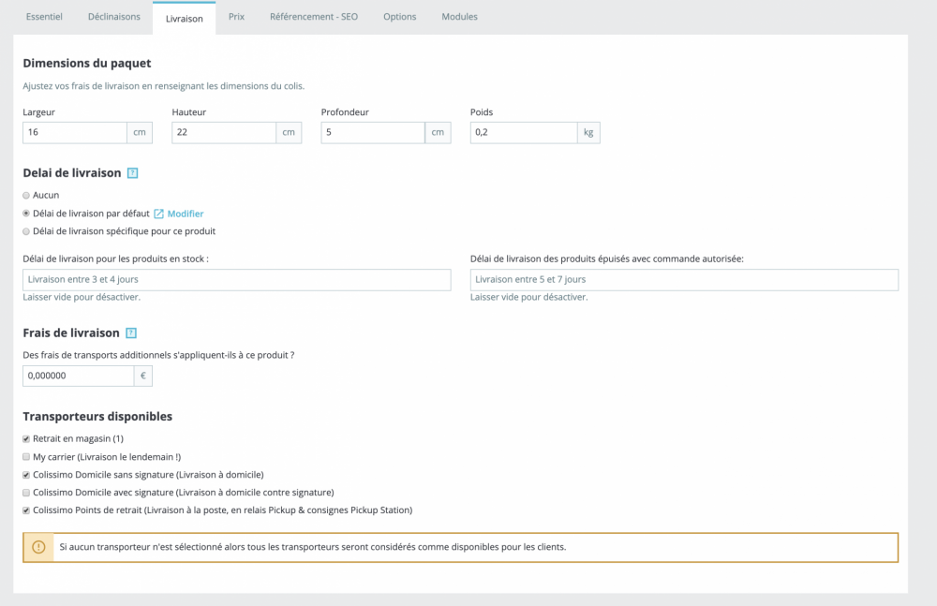Open the Essentiel tab
Screen dimensions: 937x606
(44, 17)
